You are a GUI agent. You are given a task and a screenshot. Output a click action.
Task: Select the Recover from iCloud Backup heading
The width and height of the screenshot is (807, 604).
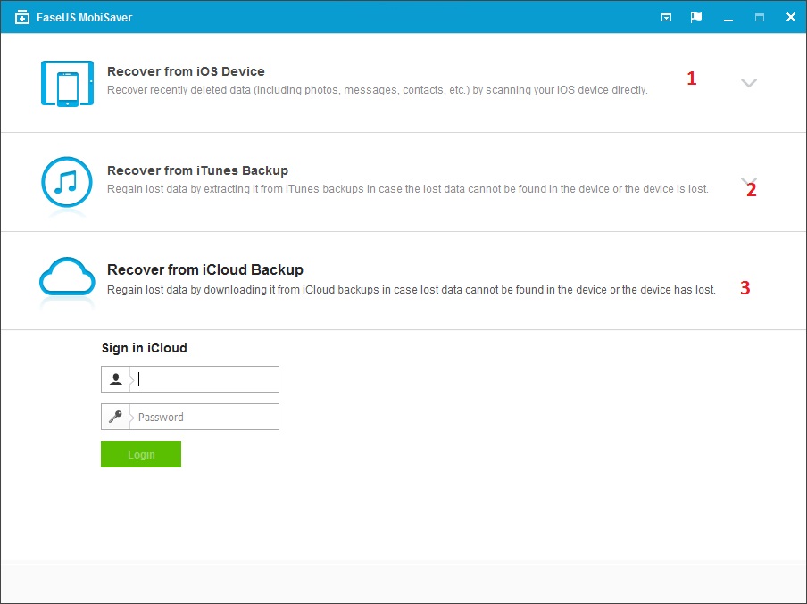pyautogui.click(x=205, y=269)
